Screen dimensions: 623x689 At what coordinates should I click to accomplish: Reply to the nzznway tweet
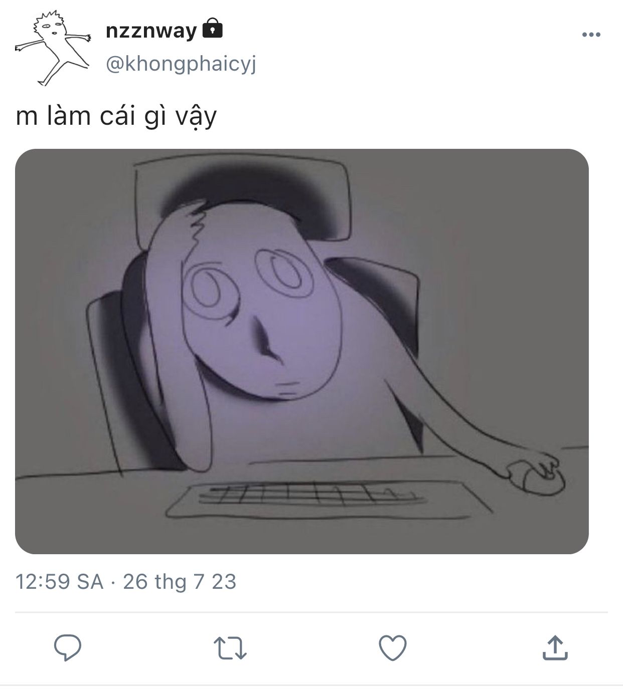tap(68, 648)
